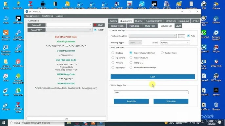
Task: Switch to the Xiaomi tab
Action: coord(113,21)
